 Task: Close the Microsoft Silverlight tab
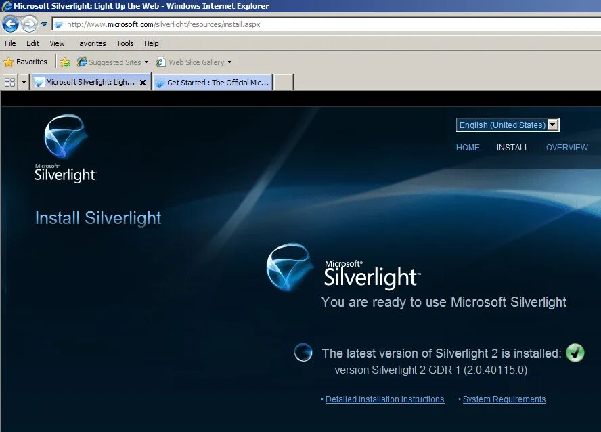[143, 83]
